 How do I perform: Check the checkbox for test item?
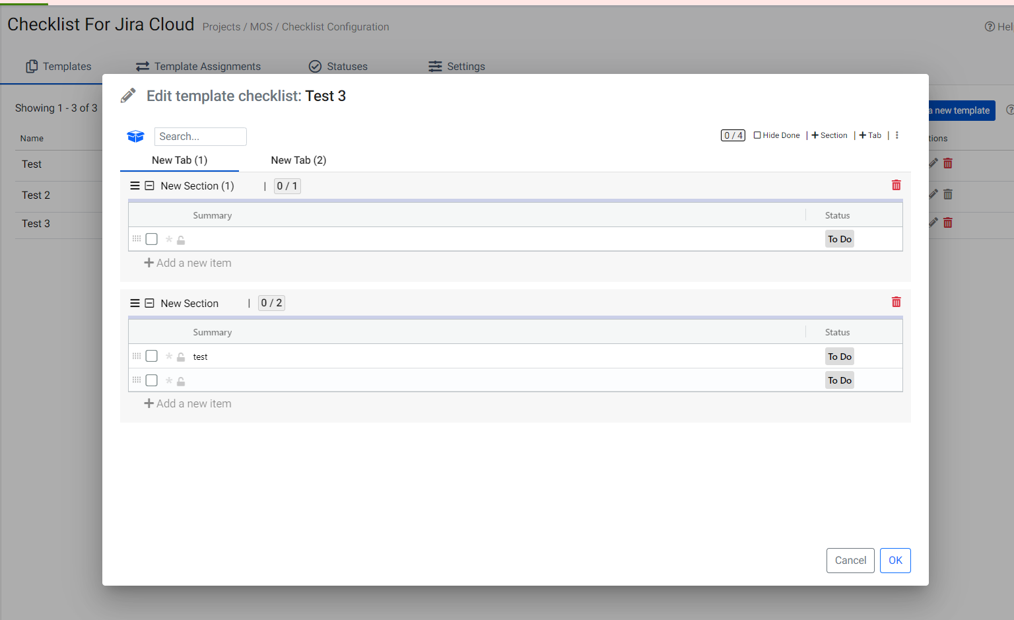(x=152, y=357)
